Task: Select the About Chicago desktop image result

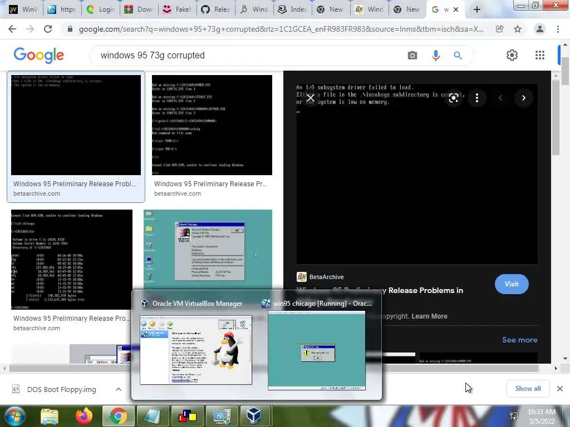Action: 208,251
